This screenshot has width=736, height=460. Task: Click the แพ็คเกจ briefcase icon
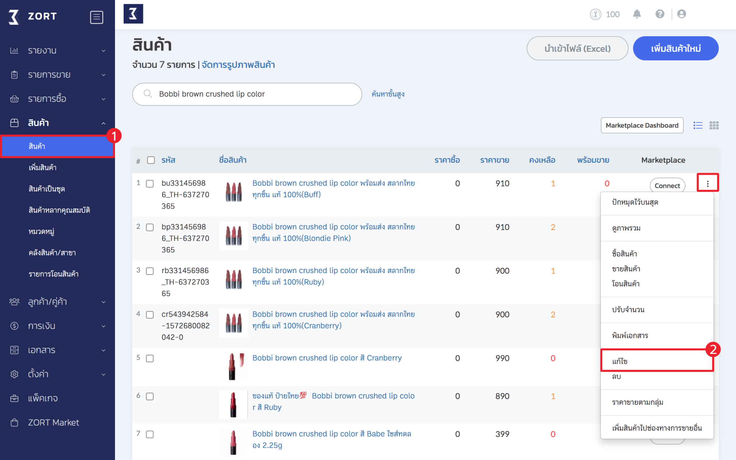(14, 398)
